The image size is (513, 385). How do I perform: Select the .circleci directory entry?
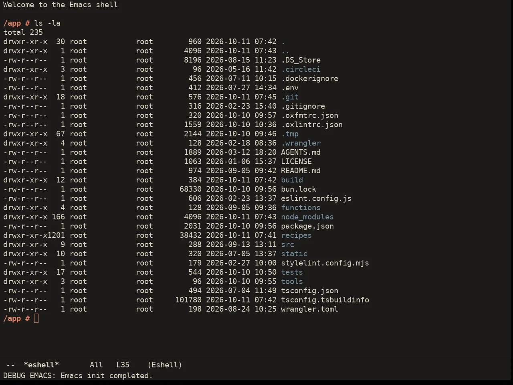[301, 69]
